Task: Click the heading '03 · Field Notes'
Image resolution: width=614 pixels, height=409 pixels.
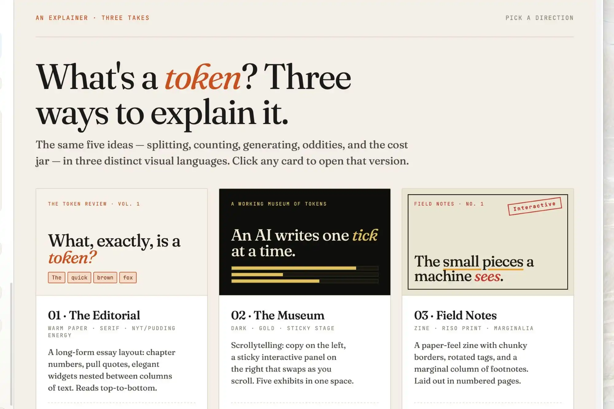Action: pos(455,315)
